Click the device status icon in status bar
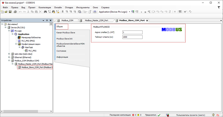 point(167,115)
